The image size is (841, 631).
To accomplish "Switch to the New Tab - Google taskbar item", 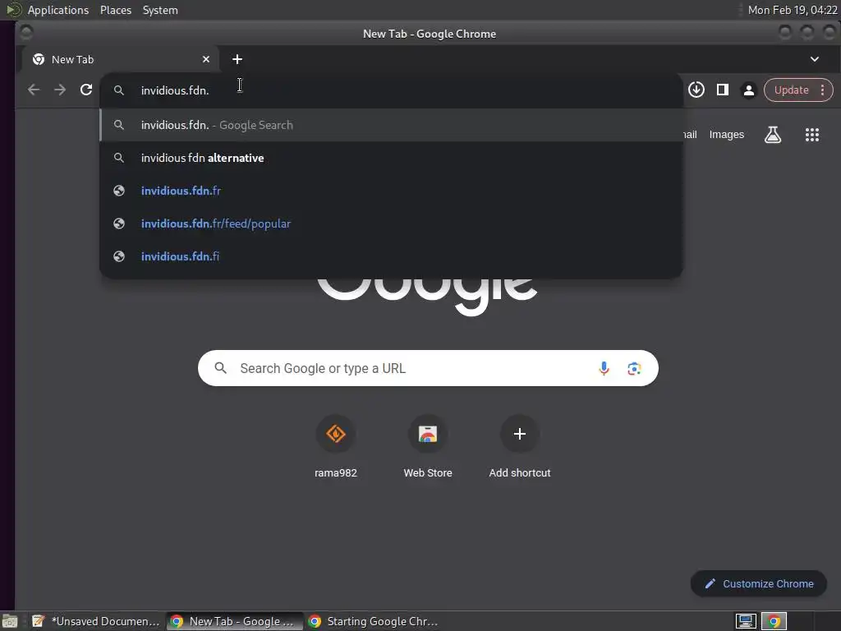I will tap(234, 621).
